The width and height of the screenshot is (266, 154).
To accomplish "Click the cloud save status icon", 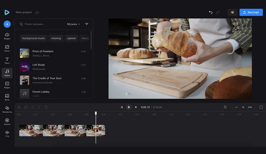I will pos(37,12).
